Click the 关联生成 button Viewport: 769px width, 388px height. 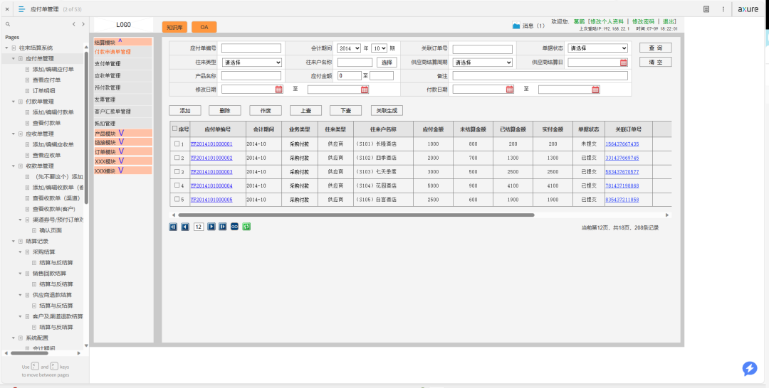point(387,111)
